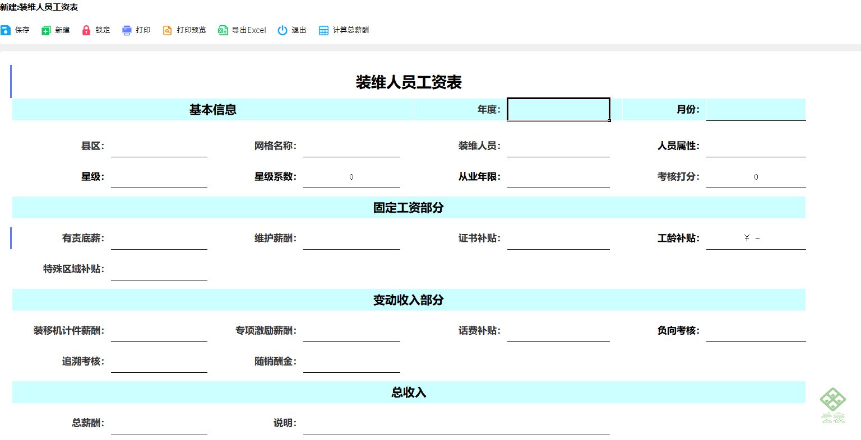This screenshot has height=440, width=861.
Task: Click the 装维人员工资表 form title
Action: point(409,82)
